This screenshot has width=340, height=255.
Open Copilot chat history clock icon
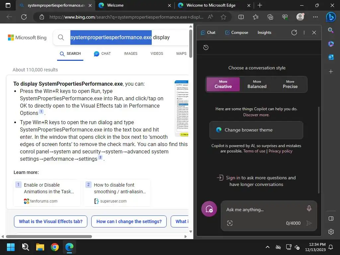click(206, 47)
